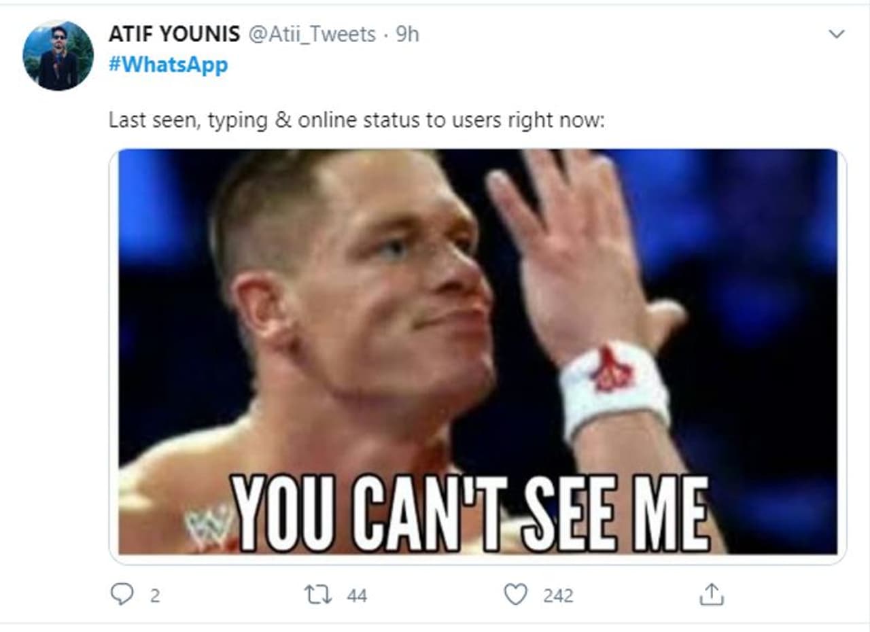870x632 pixels.
Task: Click the tweet text about last seen status
Action: coord(357,120)
